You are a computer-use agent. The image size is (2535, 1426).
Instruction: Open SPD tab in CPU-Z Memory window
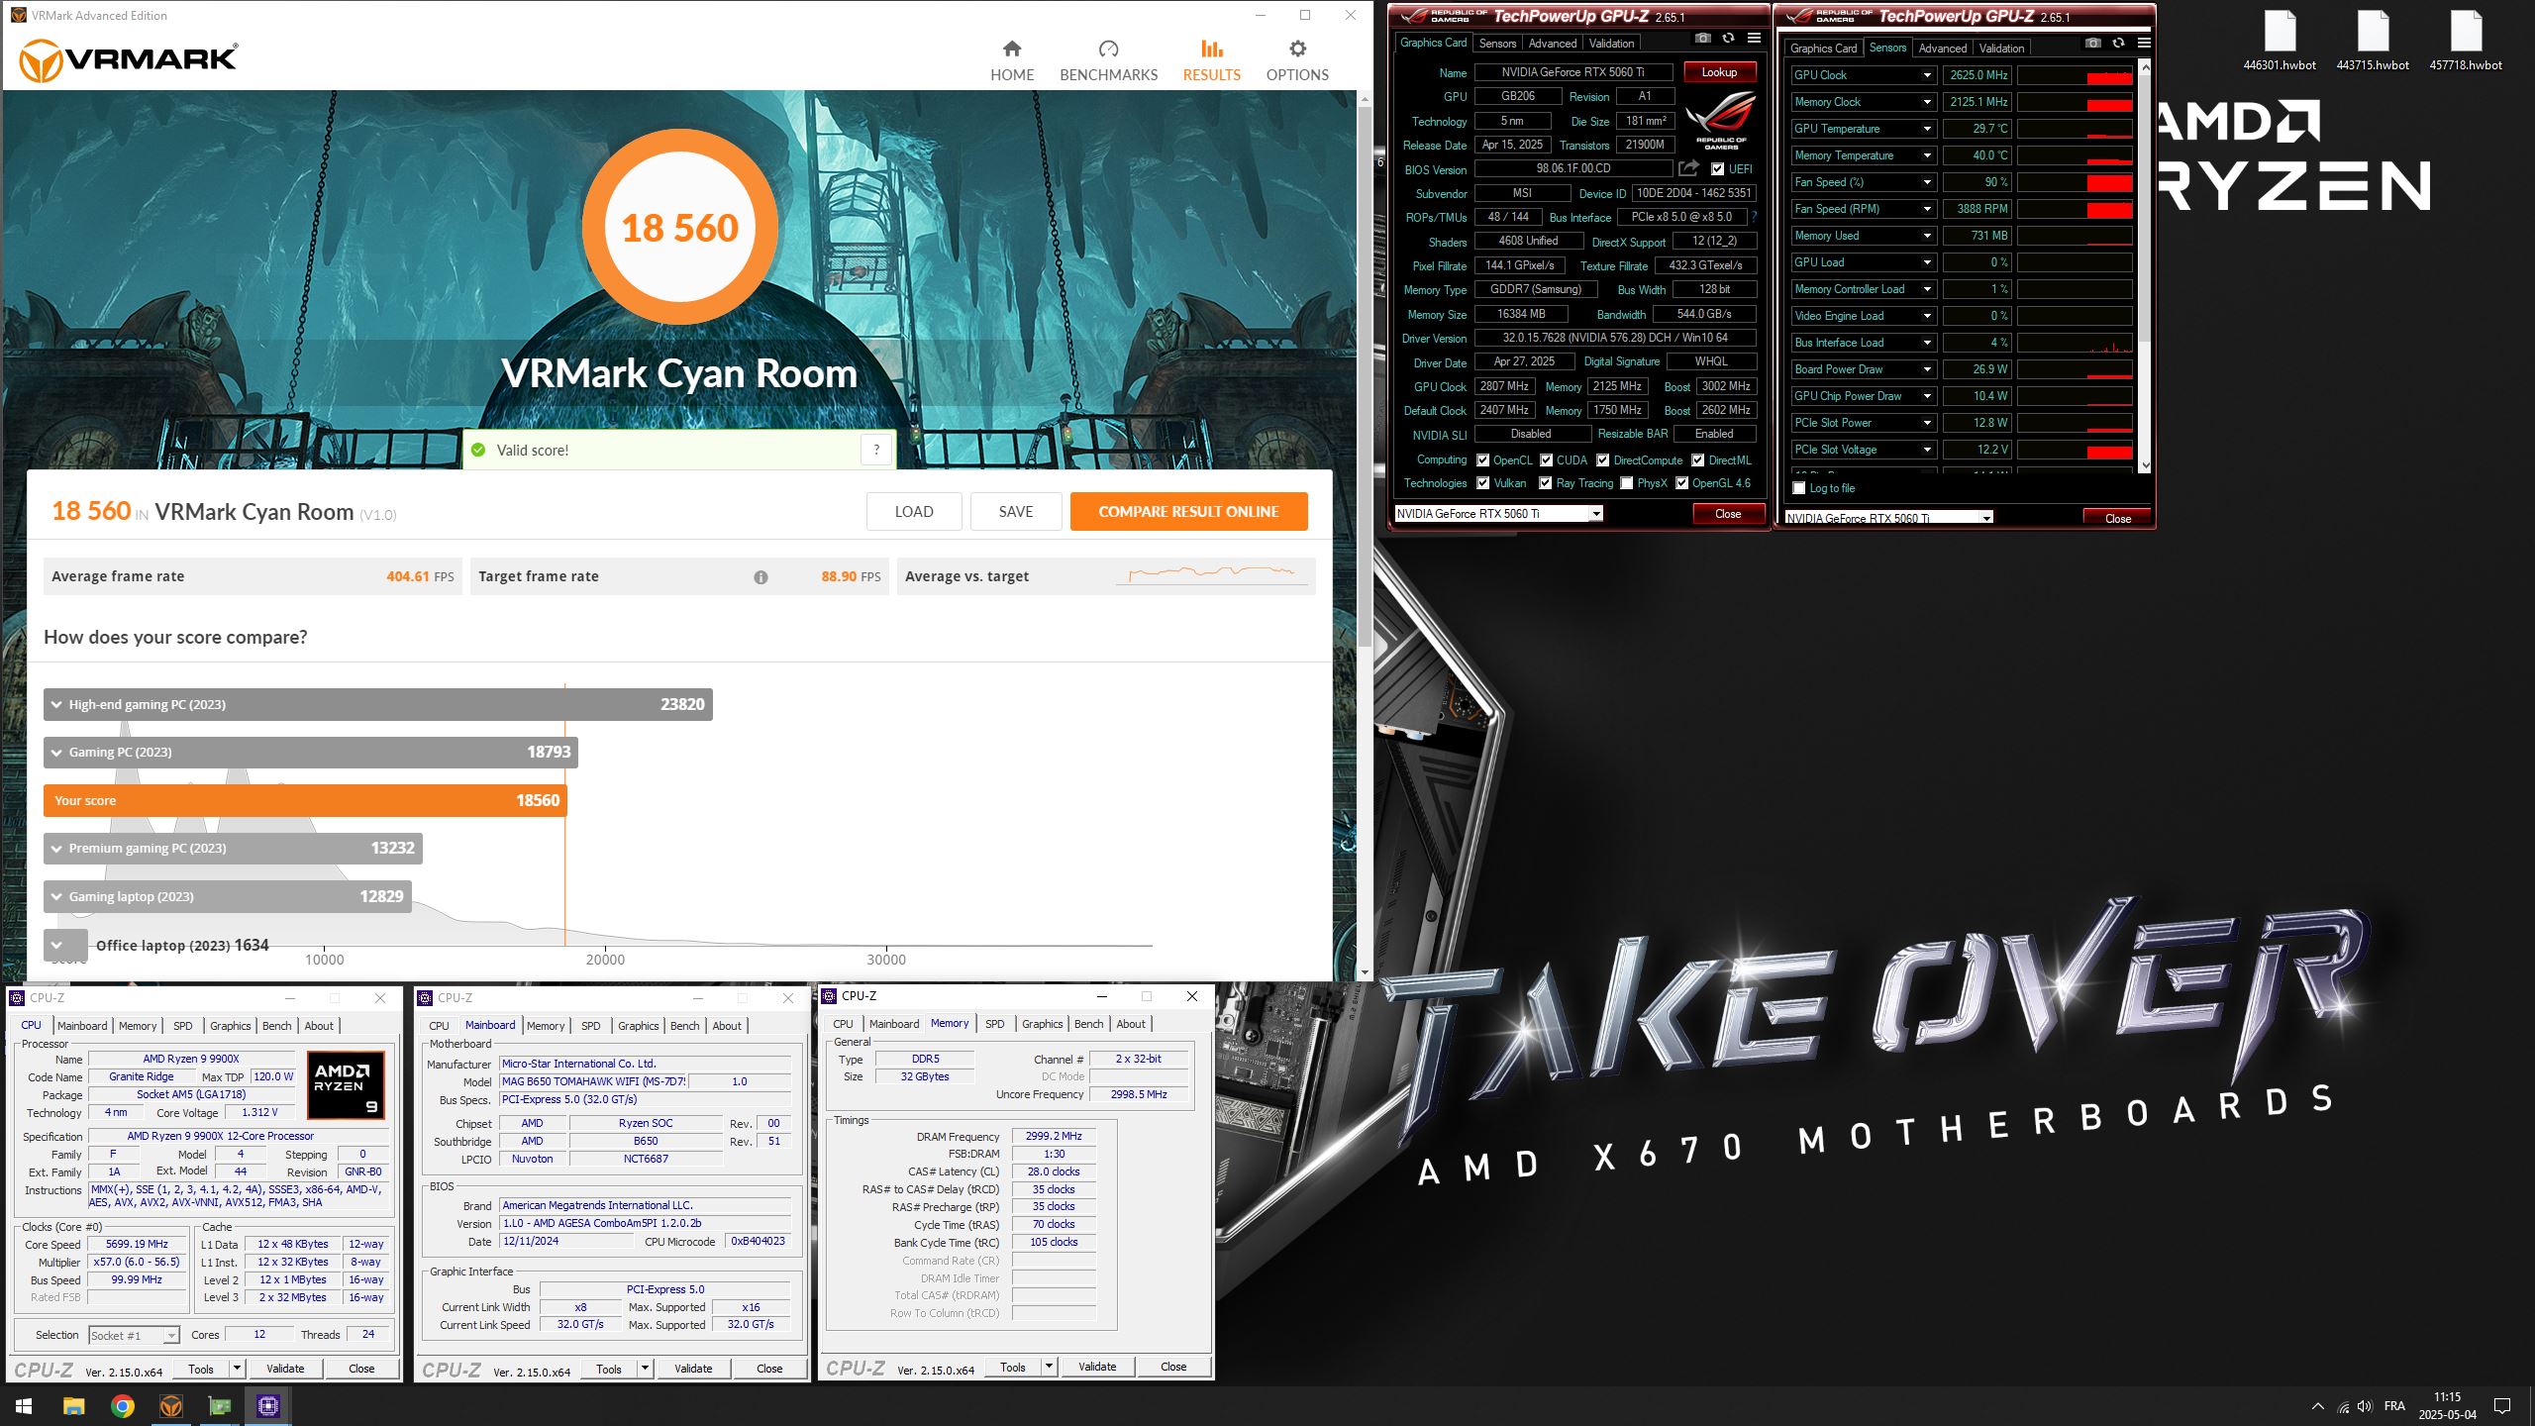pyautogui.click(x=994, y=1024)
